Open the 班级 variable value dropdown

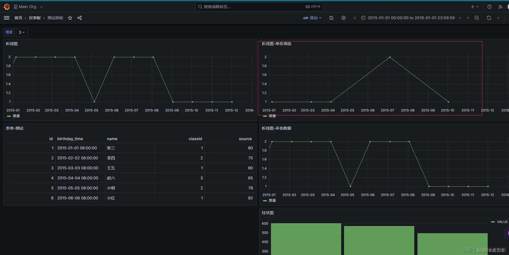(22, 32)
